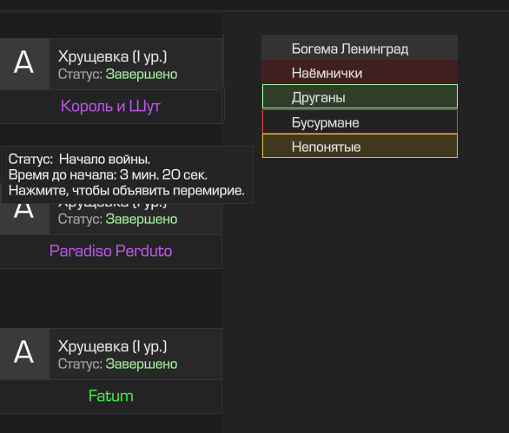
Task: Open the Paradiso Perduto clan link
Action: tap(110, 251)
